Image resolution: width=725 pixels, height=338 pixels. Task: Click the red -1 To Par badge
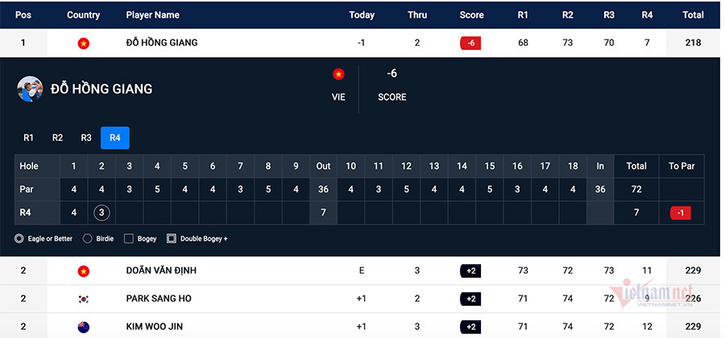point(679,212)
